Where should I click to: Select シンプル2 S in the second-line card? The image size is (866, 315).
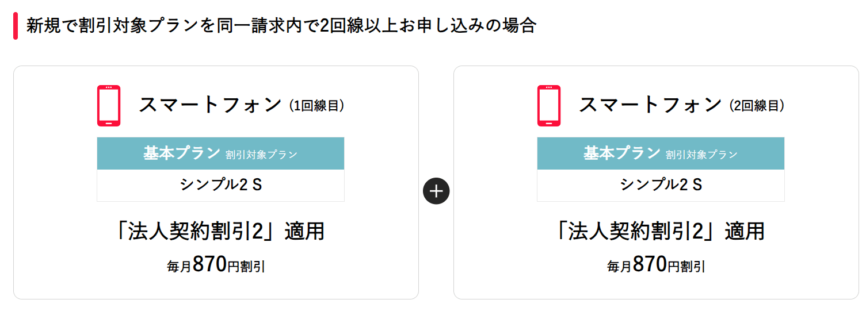tap(661, 185)
